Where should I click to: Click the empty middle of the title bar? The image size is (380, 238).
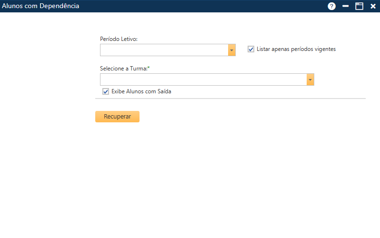tap(200, 6)
